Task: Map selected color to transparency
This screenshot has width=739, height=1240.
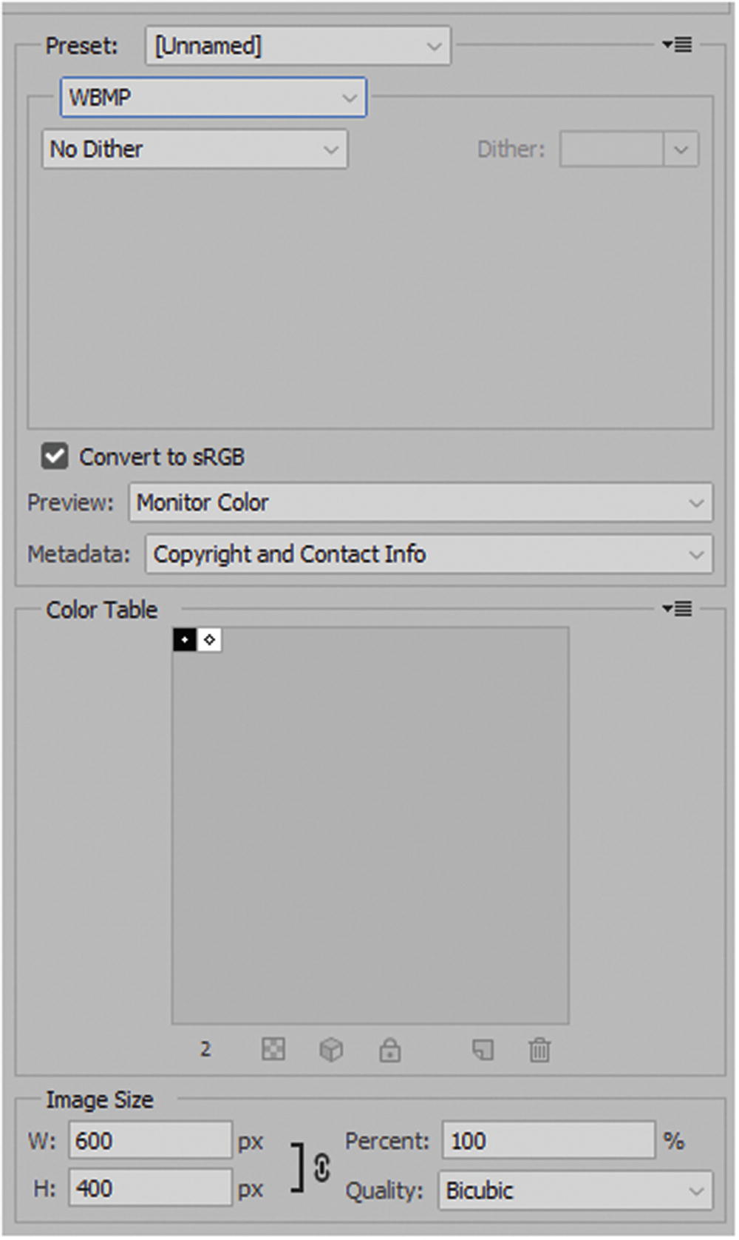Action: click(x=272, y=1049)
